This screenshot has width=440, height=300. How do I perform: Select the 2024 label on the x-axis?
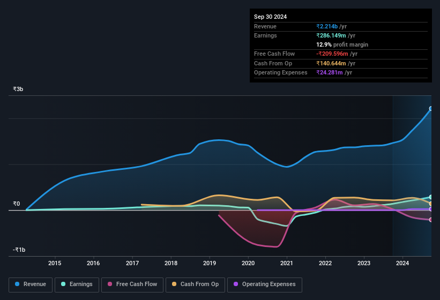click(402, 263)
